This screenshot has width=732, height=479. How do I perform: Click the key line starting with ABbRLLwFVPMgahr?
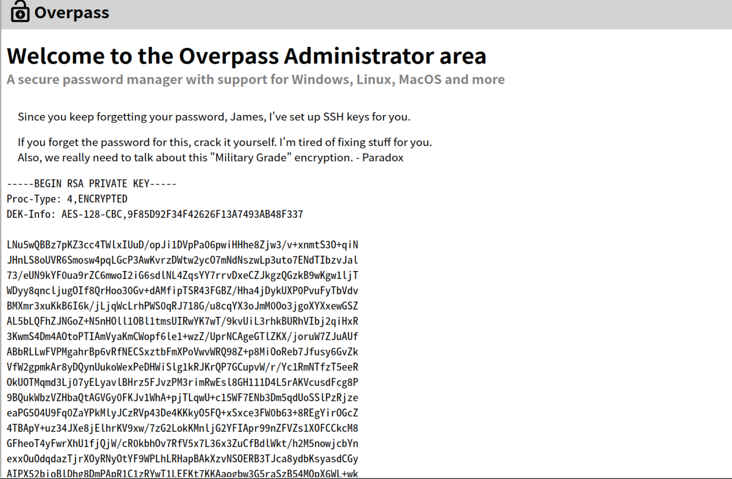click(182, 352)
